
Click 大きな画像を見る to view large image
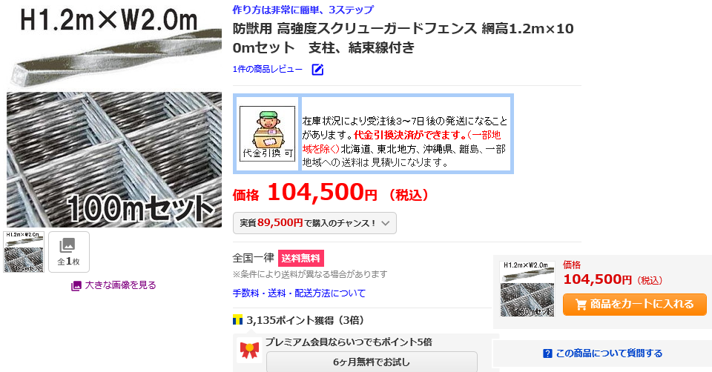[x=120, y=285]
